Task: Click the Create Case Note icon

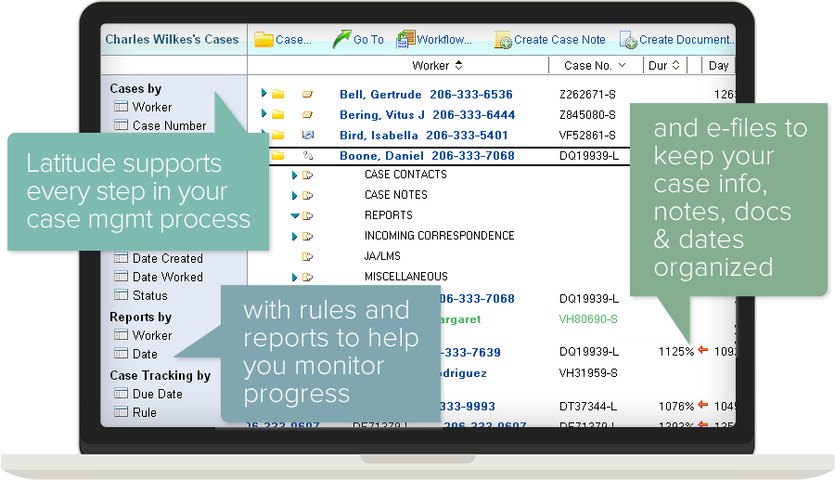Action: point(503,40)
